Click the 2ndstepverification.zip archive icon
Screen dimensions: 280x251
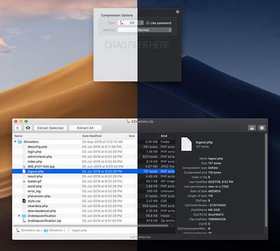click(24, 221)
